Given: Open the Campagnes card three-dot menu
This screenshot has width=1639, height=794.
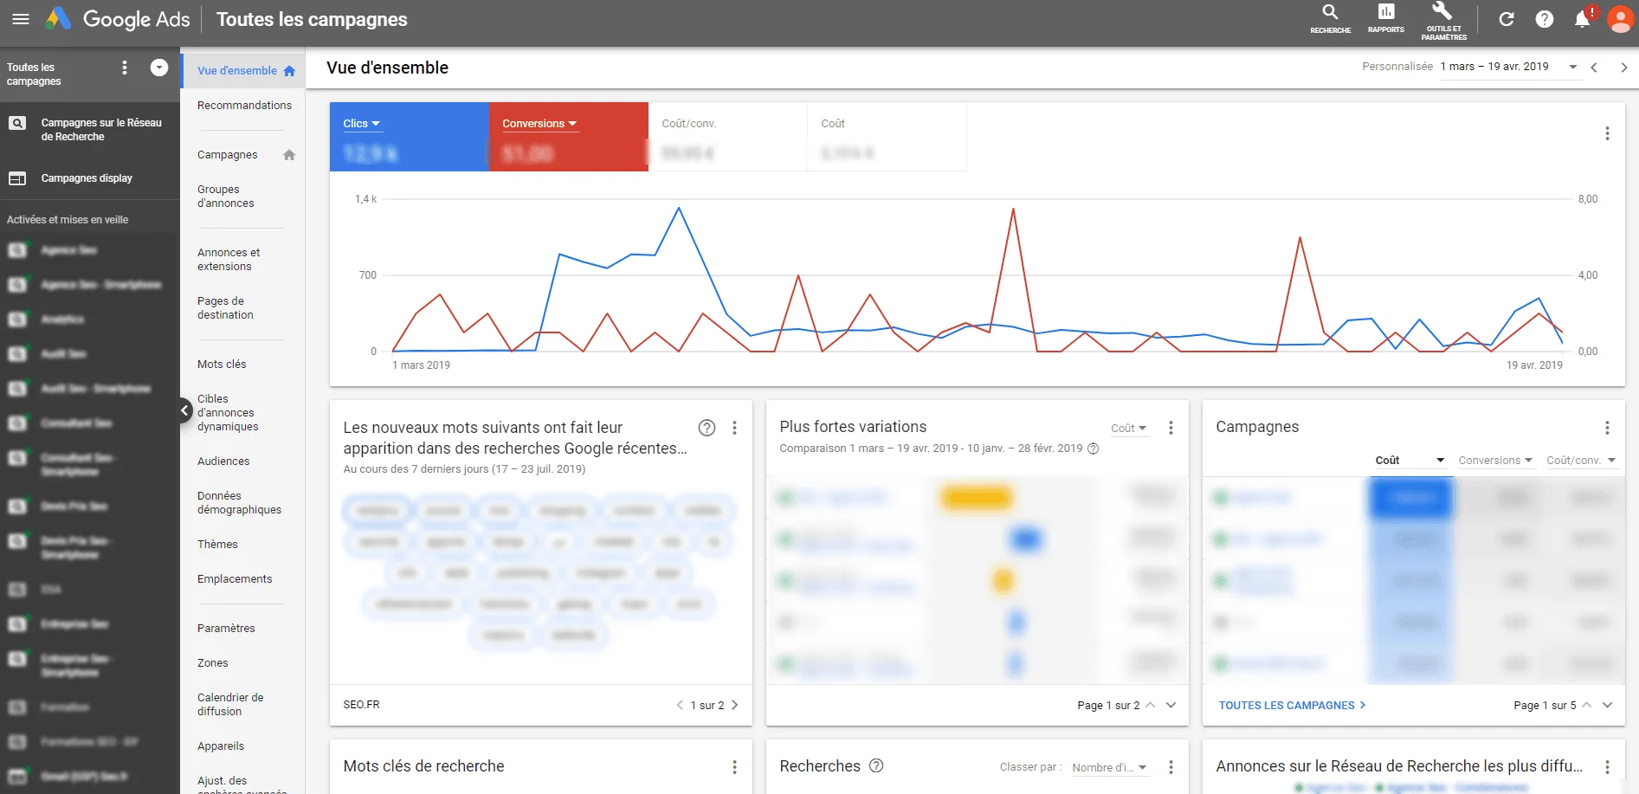Looking at the screenshot, I should click(x=1608, y=428).
